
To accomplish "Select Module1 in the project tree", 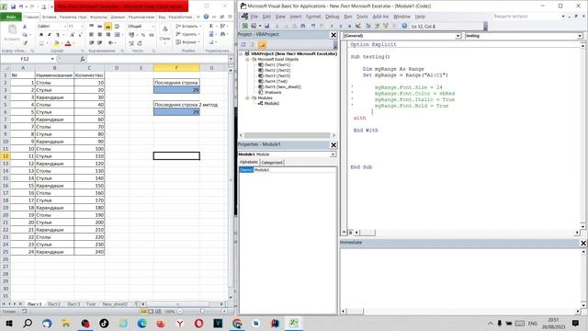I will tap(272, 103).
